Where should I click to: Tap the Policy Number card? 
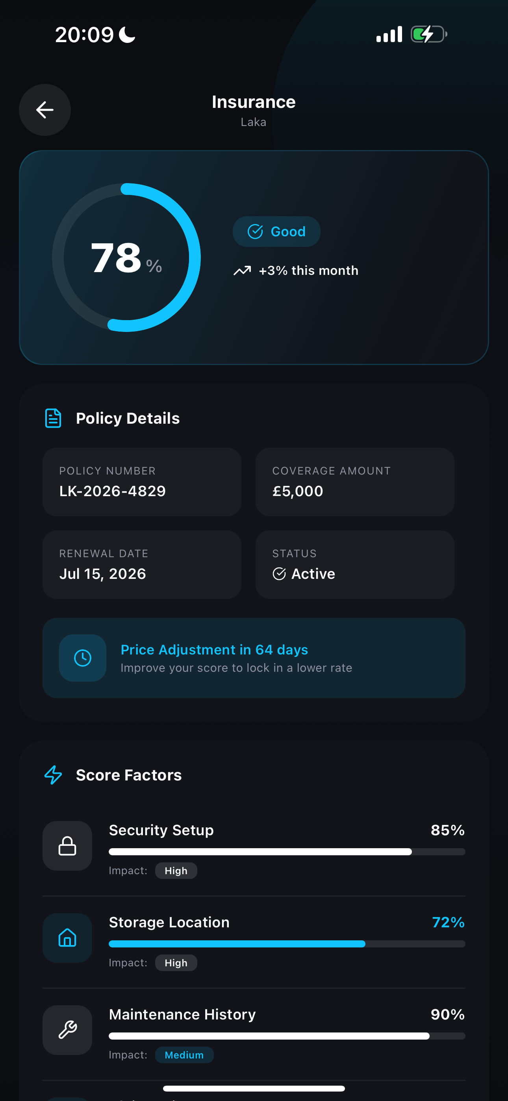(141, 482)
